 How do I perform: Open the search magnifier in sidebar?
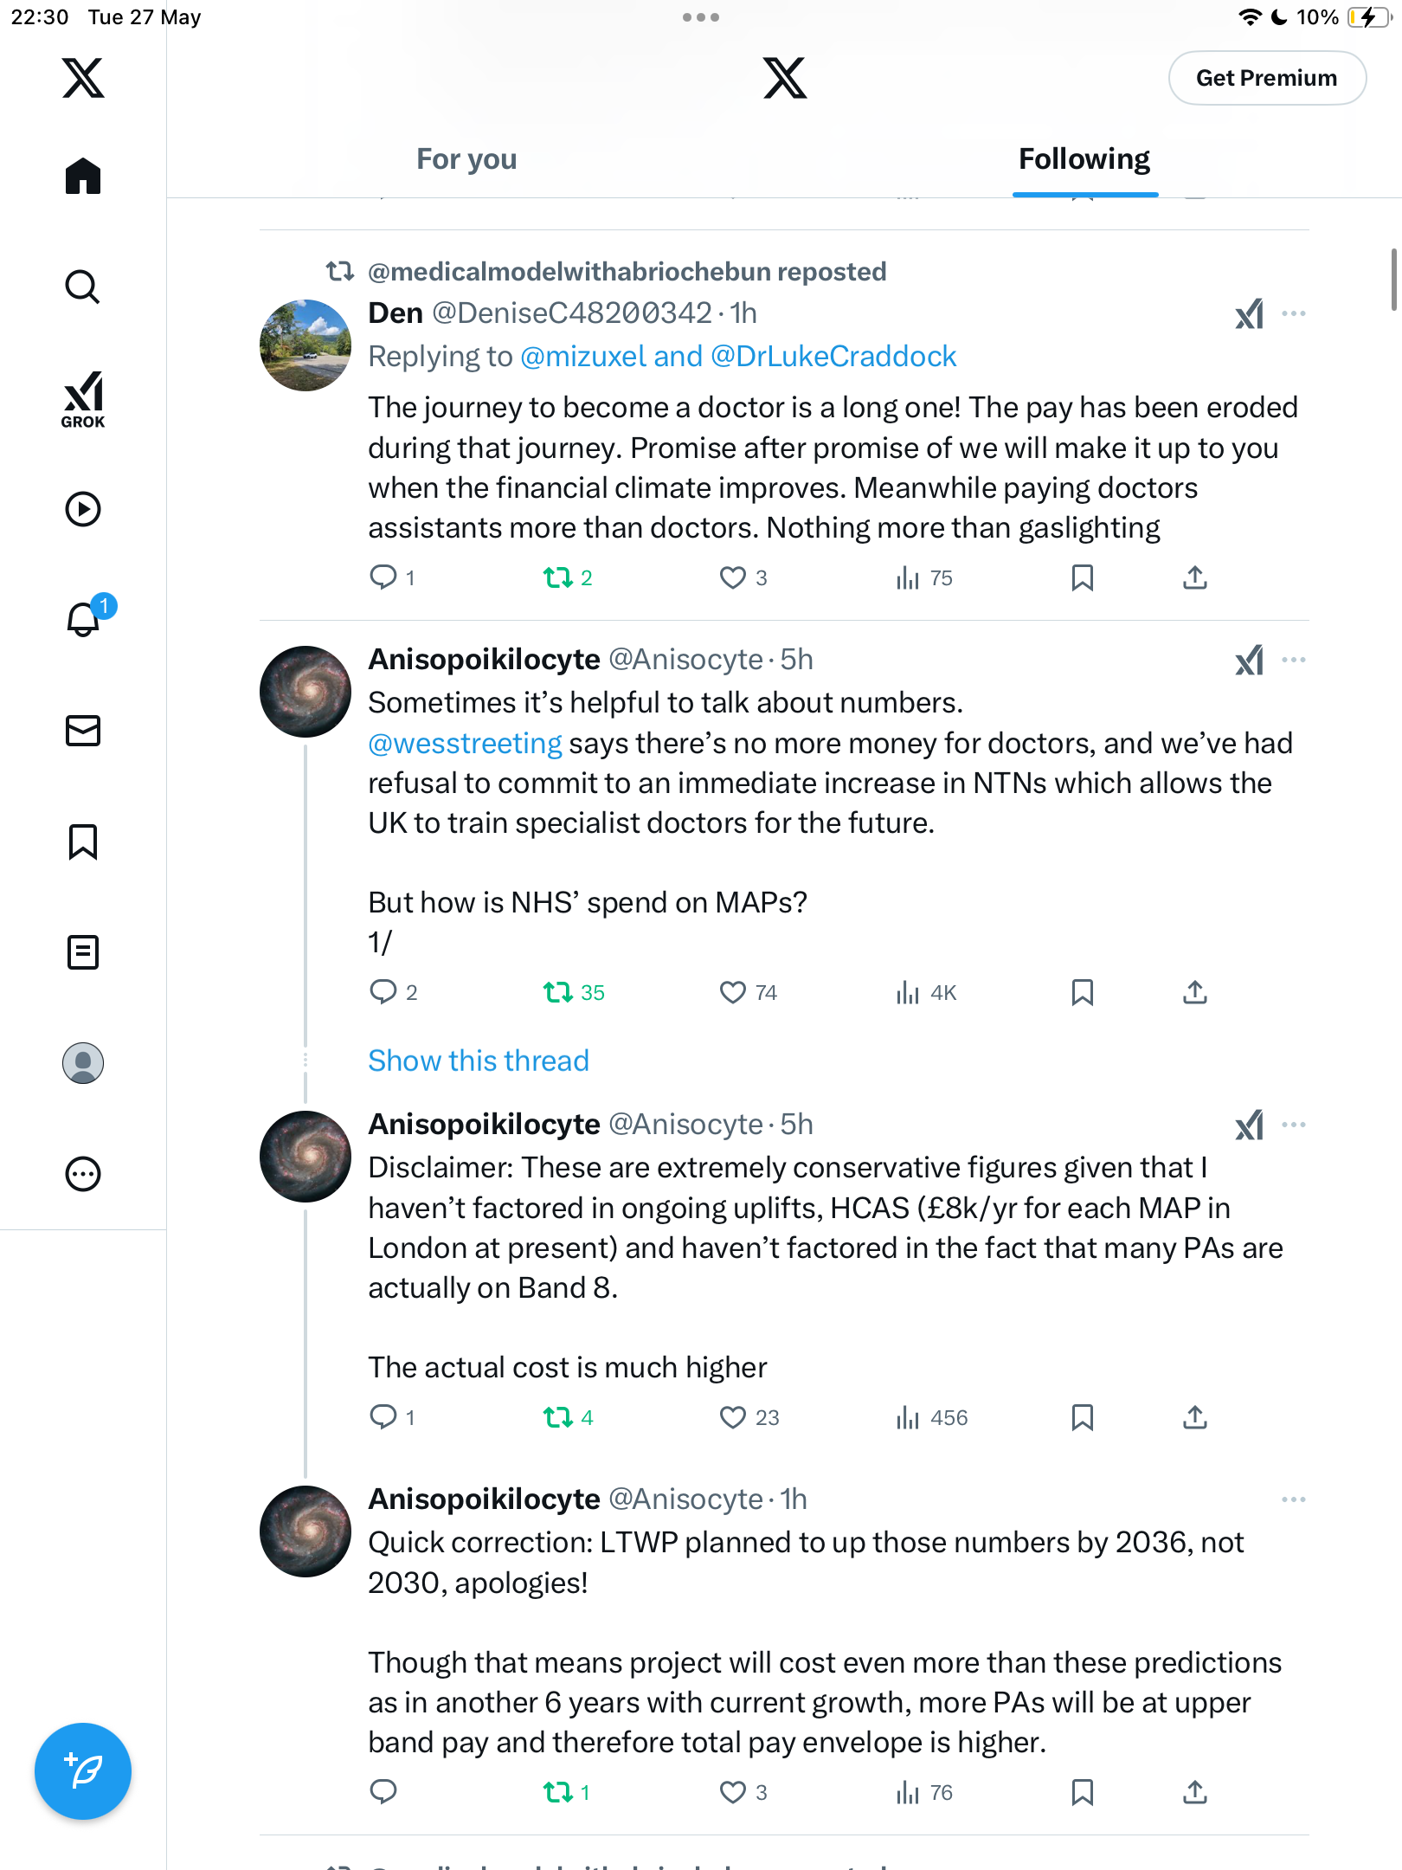point(83,287)
